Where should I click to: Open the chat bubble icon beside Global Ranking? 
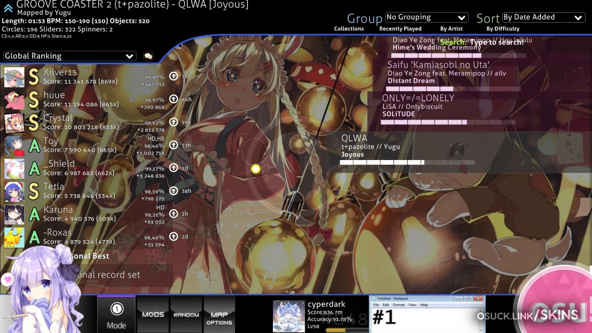pyautogui.click(x=148, y=56)
